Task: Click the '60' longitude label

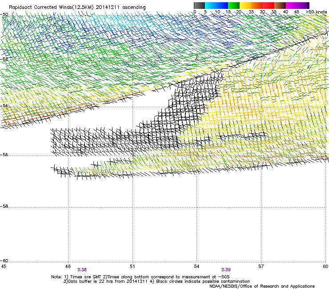Action: pyautogui.click(x=325, y=266)
